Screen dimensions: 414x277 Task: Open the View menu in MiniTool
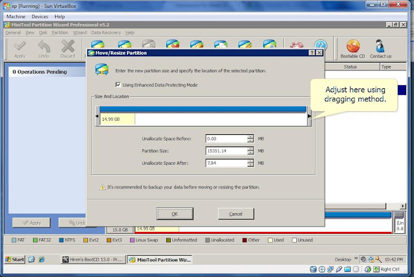point(30,33)
